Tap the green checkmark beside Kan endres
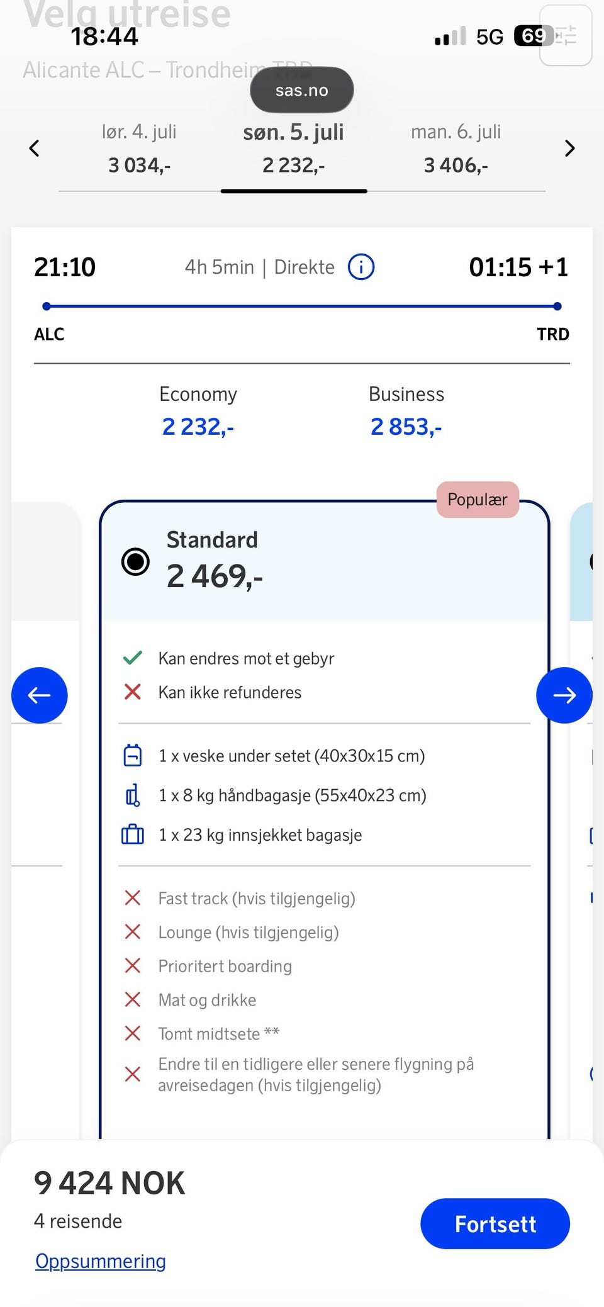 tap(132, 658)
